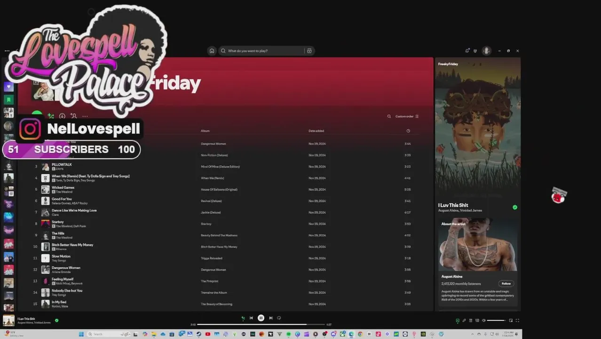Open the Custom order sort dropdown

coord(407,116)
